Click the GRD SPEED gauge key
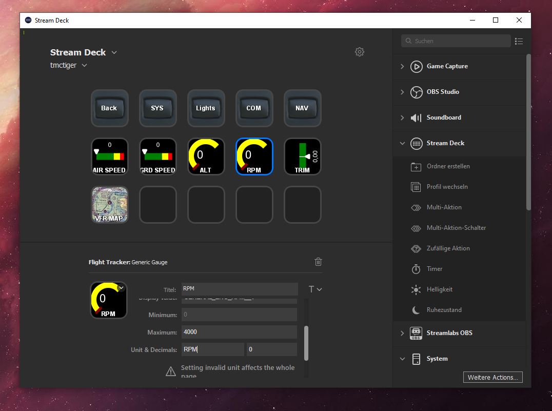 157,156
